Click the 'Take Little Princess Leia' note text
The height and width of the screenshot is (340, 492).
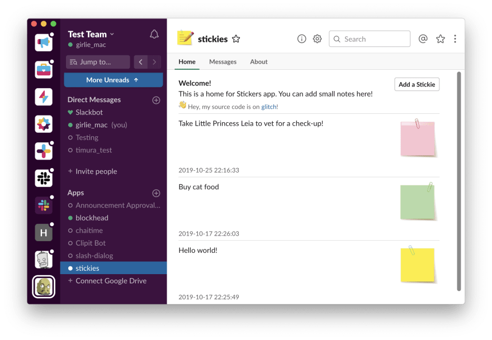250,123
